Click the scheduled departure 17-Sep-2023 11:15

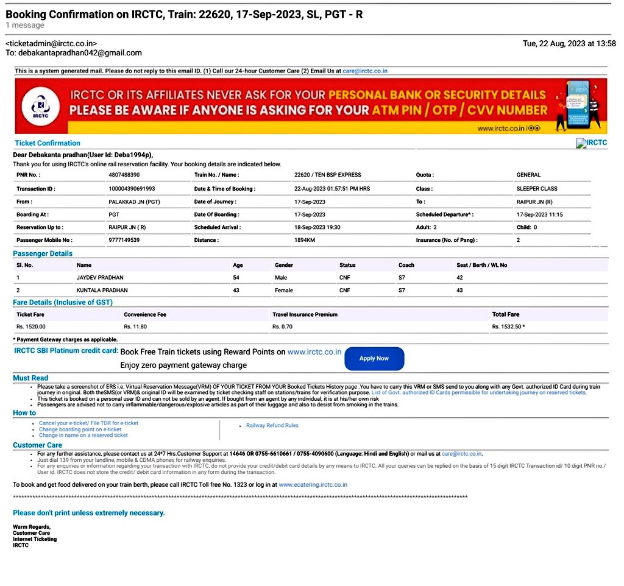[x=540, y=215]
